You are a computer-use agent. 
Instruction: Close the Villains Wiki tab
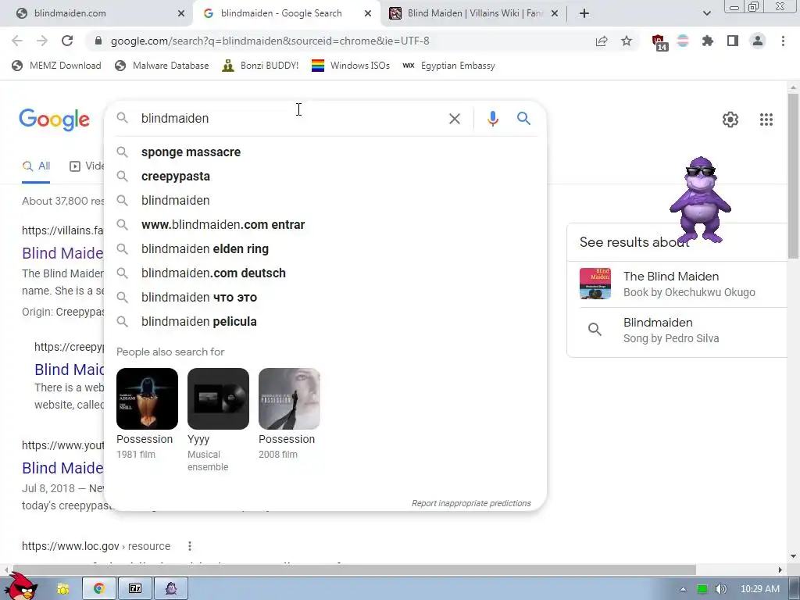tap(555, 14)
